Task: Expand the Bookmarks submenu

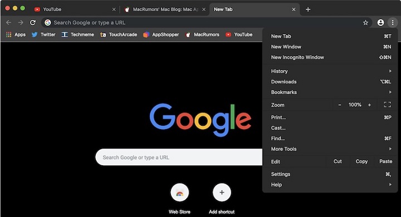Action: coord(330,92)
